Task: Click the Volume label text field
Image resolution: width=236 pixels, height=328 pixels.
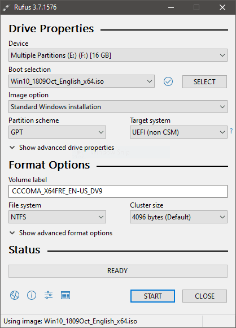Action: (118, 191)
